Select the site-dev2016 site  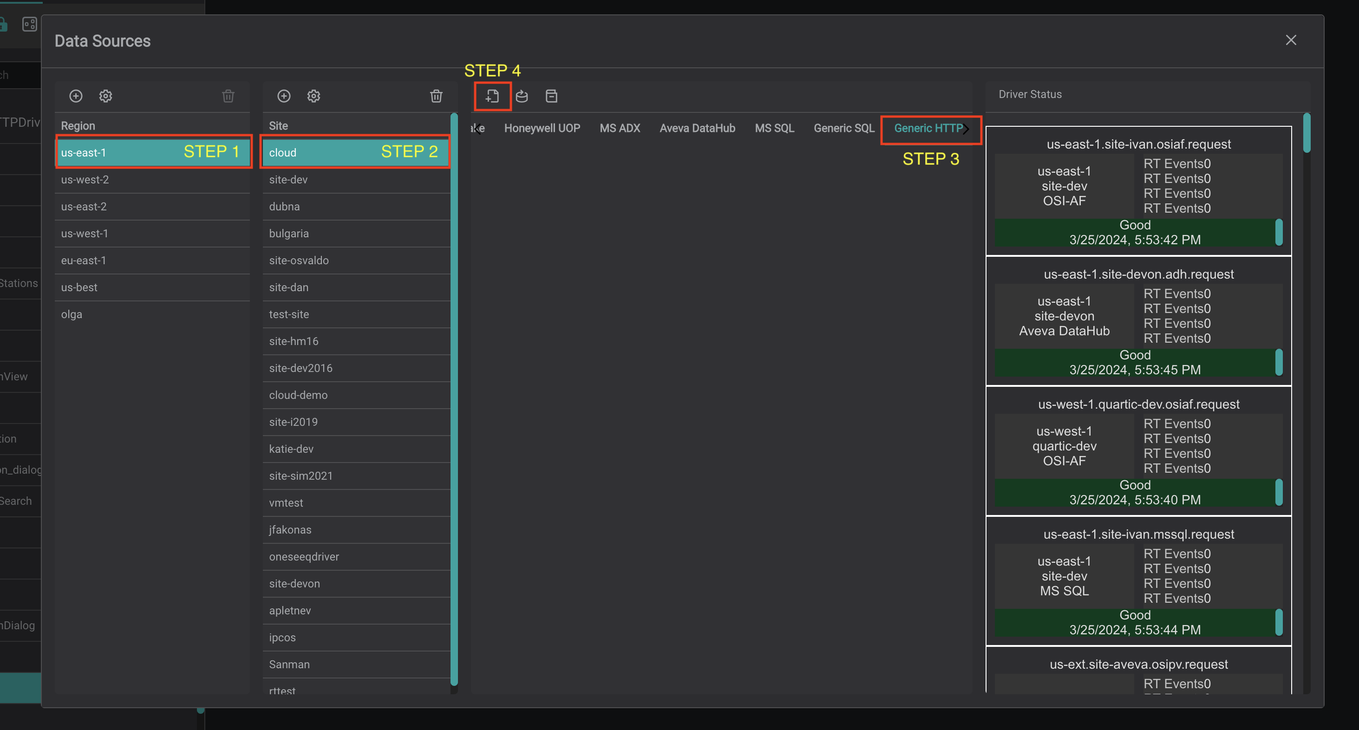tap(356, 368)
